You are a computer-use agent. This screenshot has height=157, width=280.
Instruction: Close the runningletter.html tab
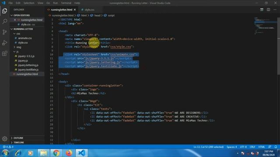tap(75, 10)
